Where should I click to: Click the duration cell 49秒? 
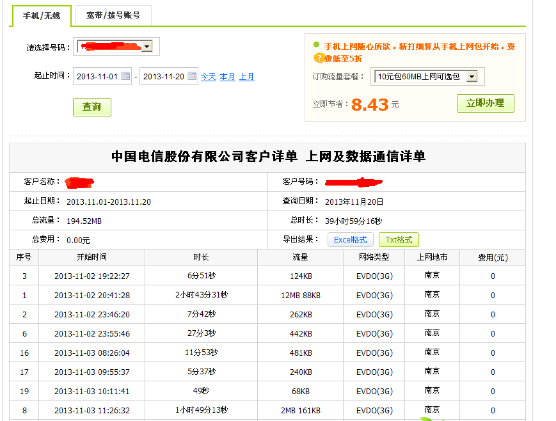tap(202, 390)
